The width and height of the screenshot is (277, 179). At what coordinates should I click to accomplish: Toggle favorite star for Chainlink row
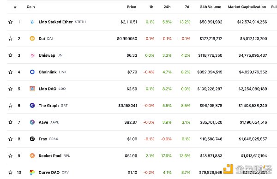[11, 72]
